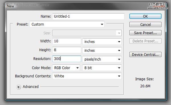Focus the Name field containing Untitled-1
This screenshot has height=105, width=171.
(88, 16)
